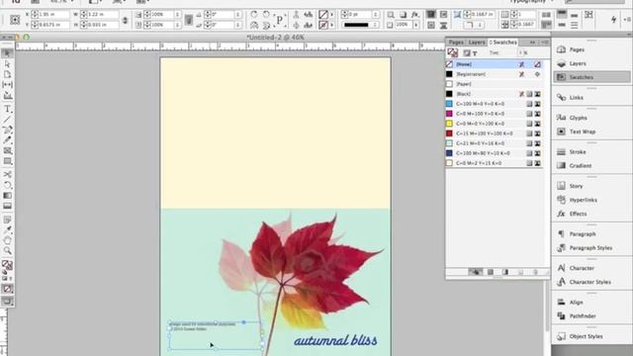This screenshot has width=633, height=356.
Task: Select the Note tool
Action: click(7, 220)
